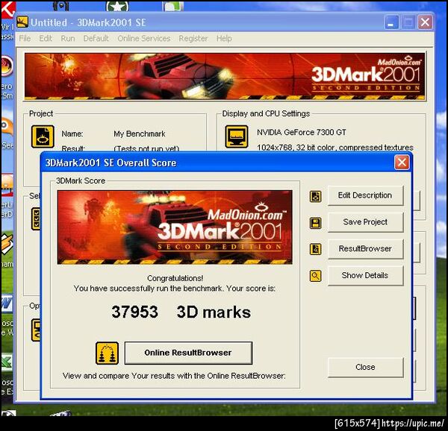Click the floppy disk Save Project icon
Viewport: 448px width, 431px height.
tap(315, 223)
